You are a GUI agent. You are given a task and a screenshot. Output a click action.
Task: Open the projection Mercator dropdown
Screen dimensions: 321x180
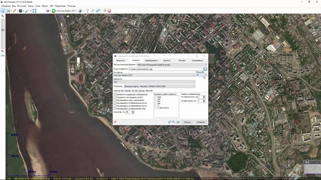point(159,86)
